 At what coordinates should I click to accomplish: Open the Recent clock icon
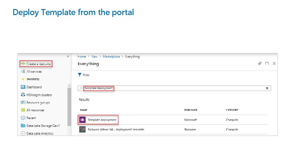point(23,118)
